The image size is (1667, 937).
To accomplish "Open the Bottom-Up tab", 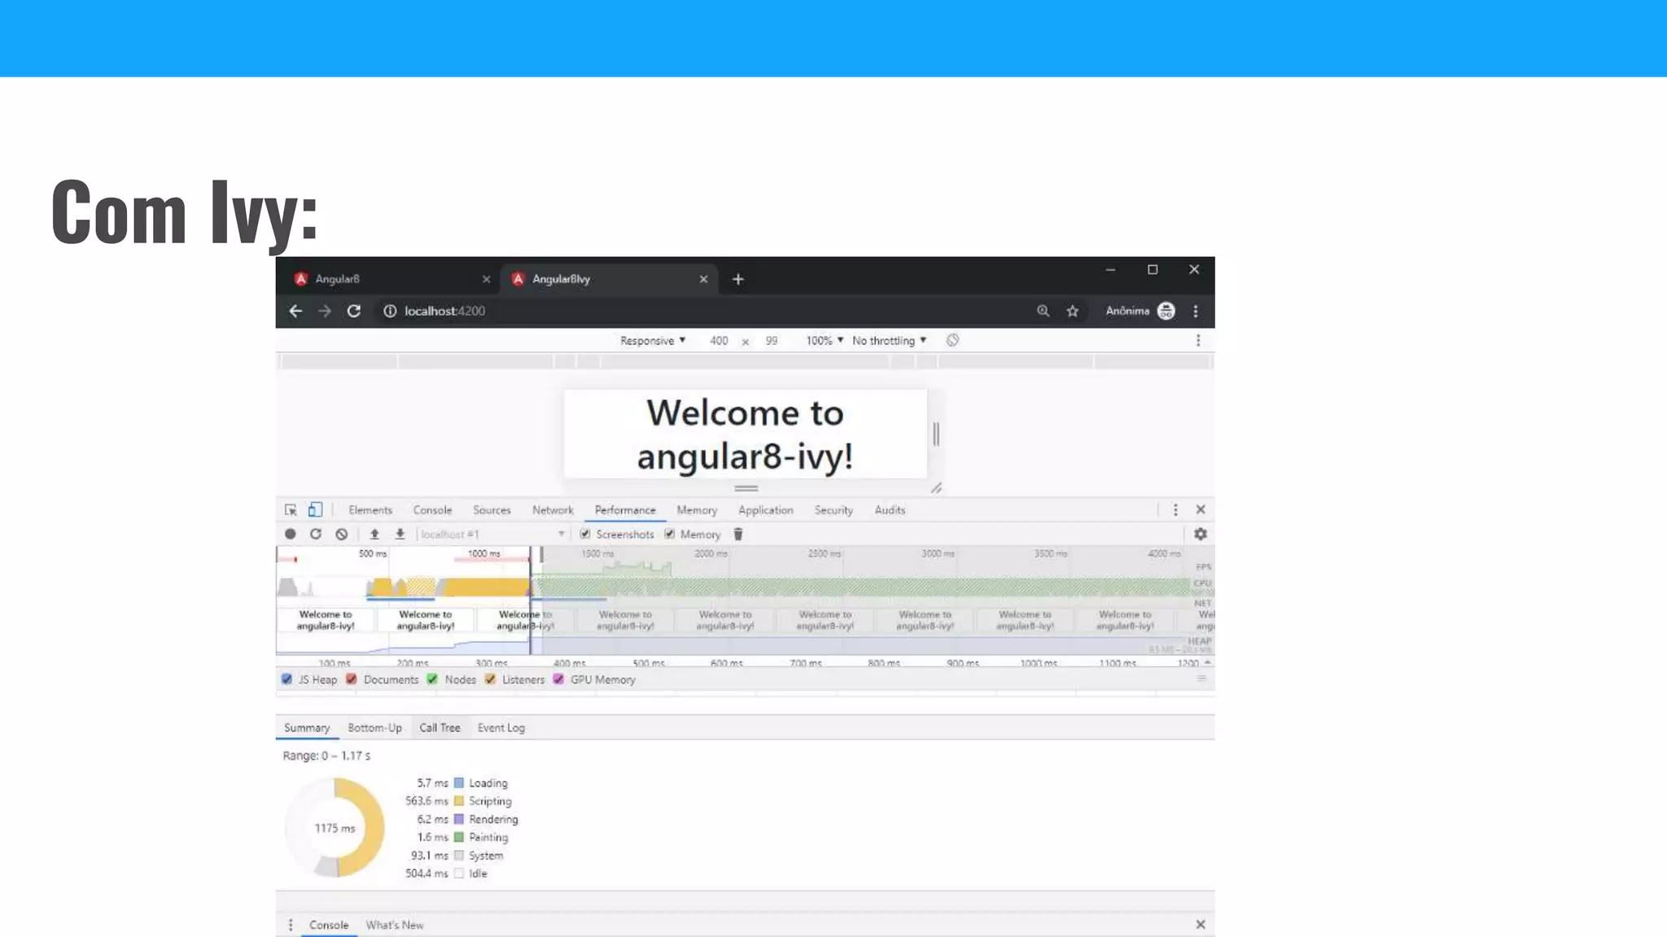I will click(x=374, y=728).
